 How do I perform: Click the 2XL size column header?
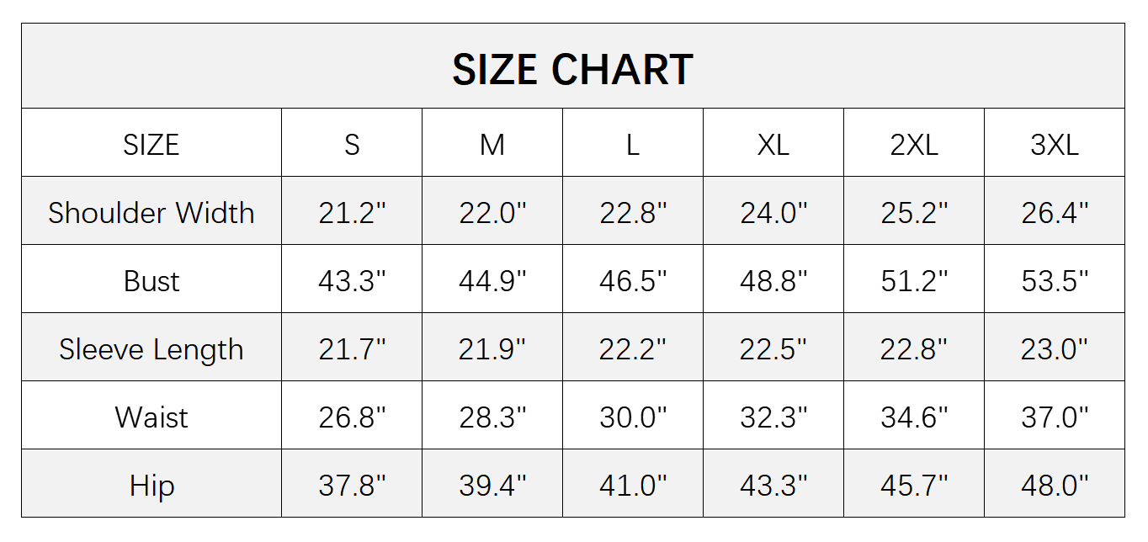pyautogui.click(x=914, y=145)
